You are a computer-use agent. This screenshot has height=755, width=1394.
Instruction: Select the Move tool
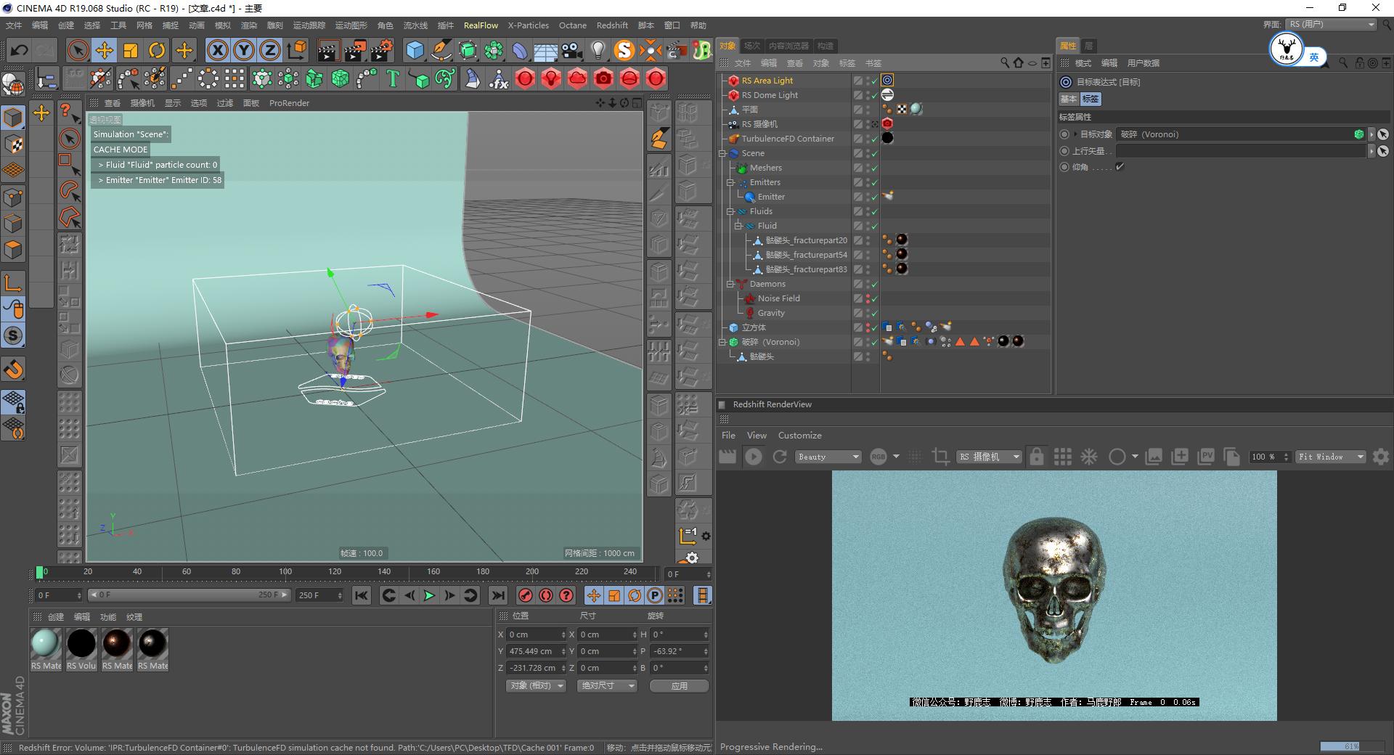(x=104, y=50)
